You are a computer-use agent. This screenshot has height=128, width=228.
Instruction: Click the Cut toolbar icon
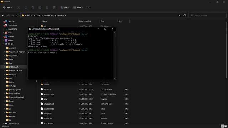19,7
